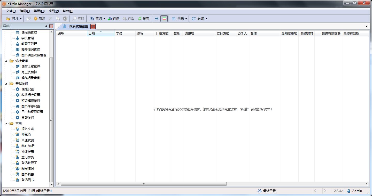Open 普通收费 in the tree
This screenshot has height=196, width=372.
(27, 140)
